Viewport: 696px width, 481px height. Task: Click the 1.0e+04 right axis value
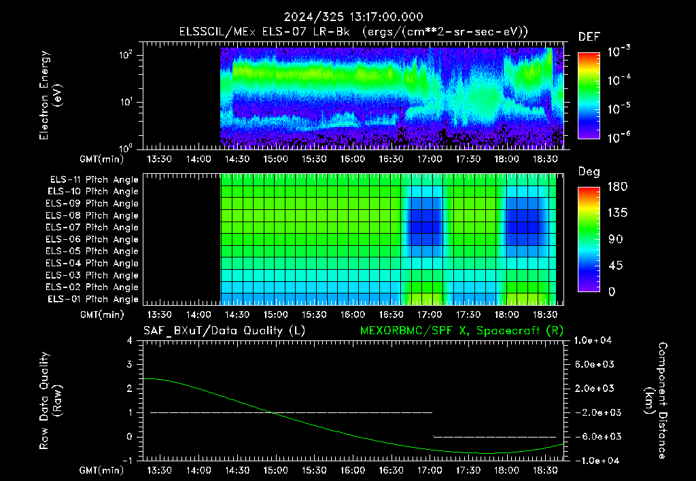point(593,341)
